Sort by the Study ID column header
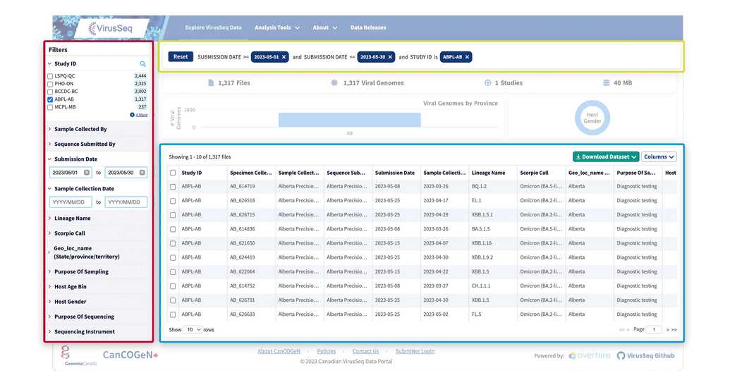The width and height of the screenshot is (730, 380). [191, 173]
